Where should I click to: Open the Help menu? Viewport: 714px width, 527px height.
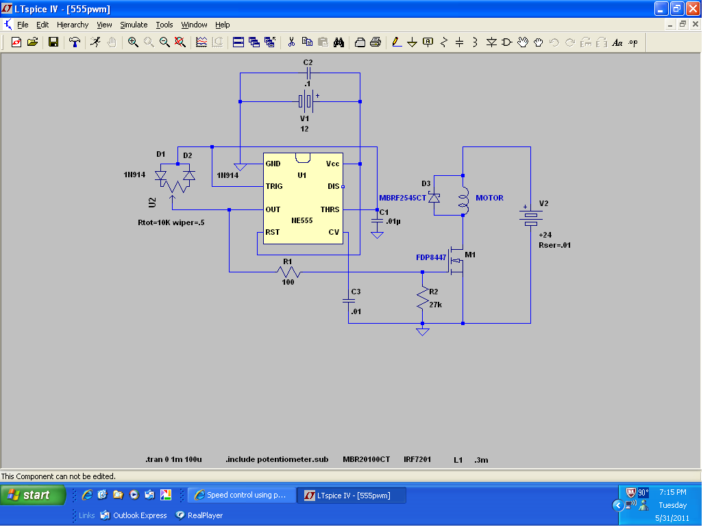point(223,25)
